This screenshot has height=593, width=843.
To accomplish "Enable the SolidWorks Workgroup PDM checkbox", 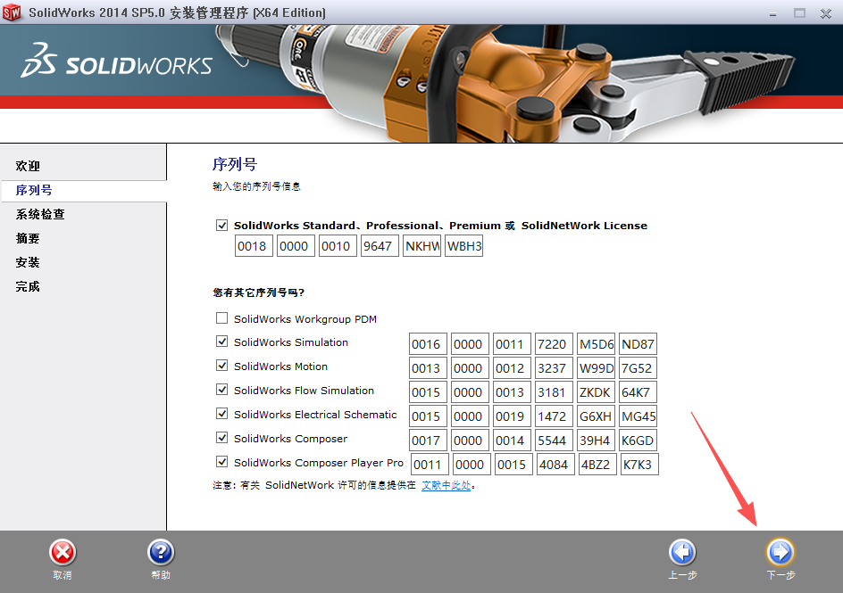I will [221, 319].
